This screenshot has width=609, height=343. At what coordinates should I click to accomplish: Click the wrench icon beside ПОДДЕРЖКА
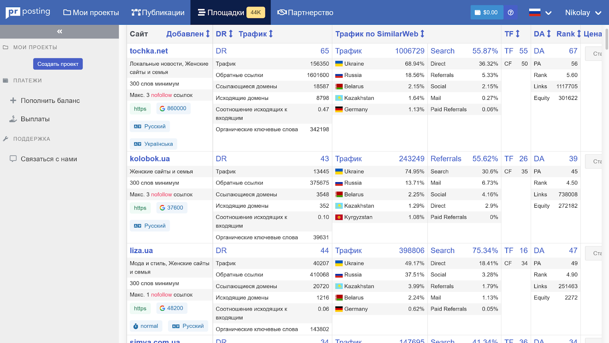pyautogui.click(x=5, y=139)
